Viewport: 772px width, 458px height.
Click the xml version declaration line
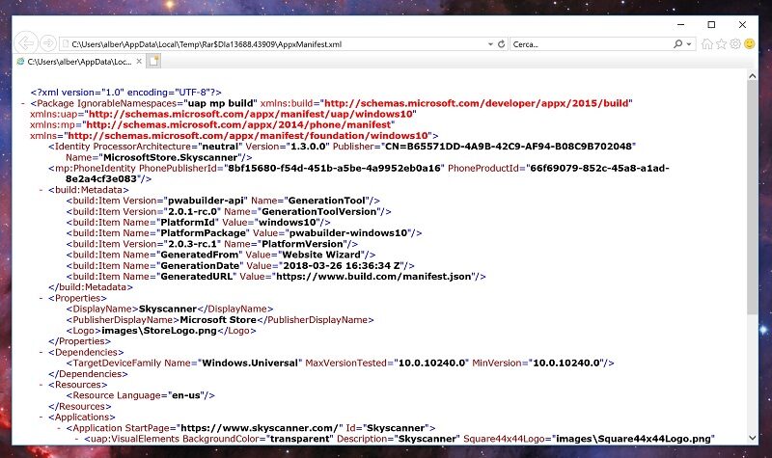click(x=126, y=93)
